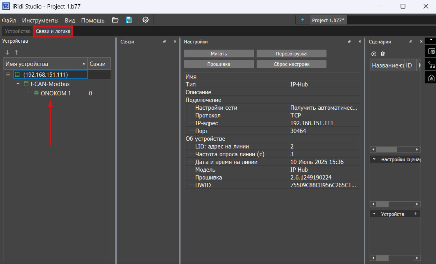436x264 pixels.
Task: Open the Инструменты menu
Action: pos(40,20)
